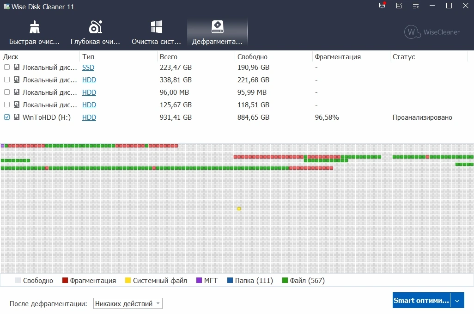Select the Дефрагментация drive icon
This screenshot has height=314, width=474.
tap(217, 27)
